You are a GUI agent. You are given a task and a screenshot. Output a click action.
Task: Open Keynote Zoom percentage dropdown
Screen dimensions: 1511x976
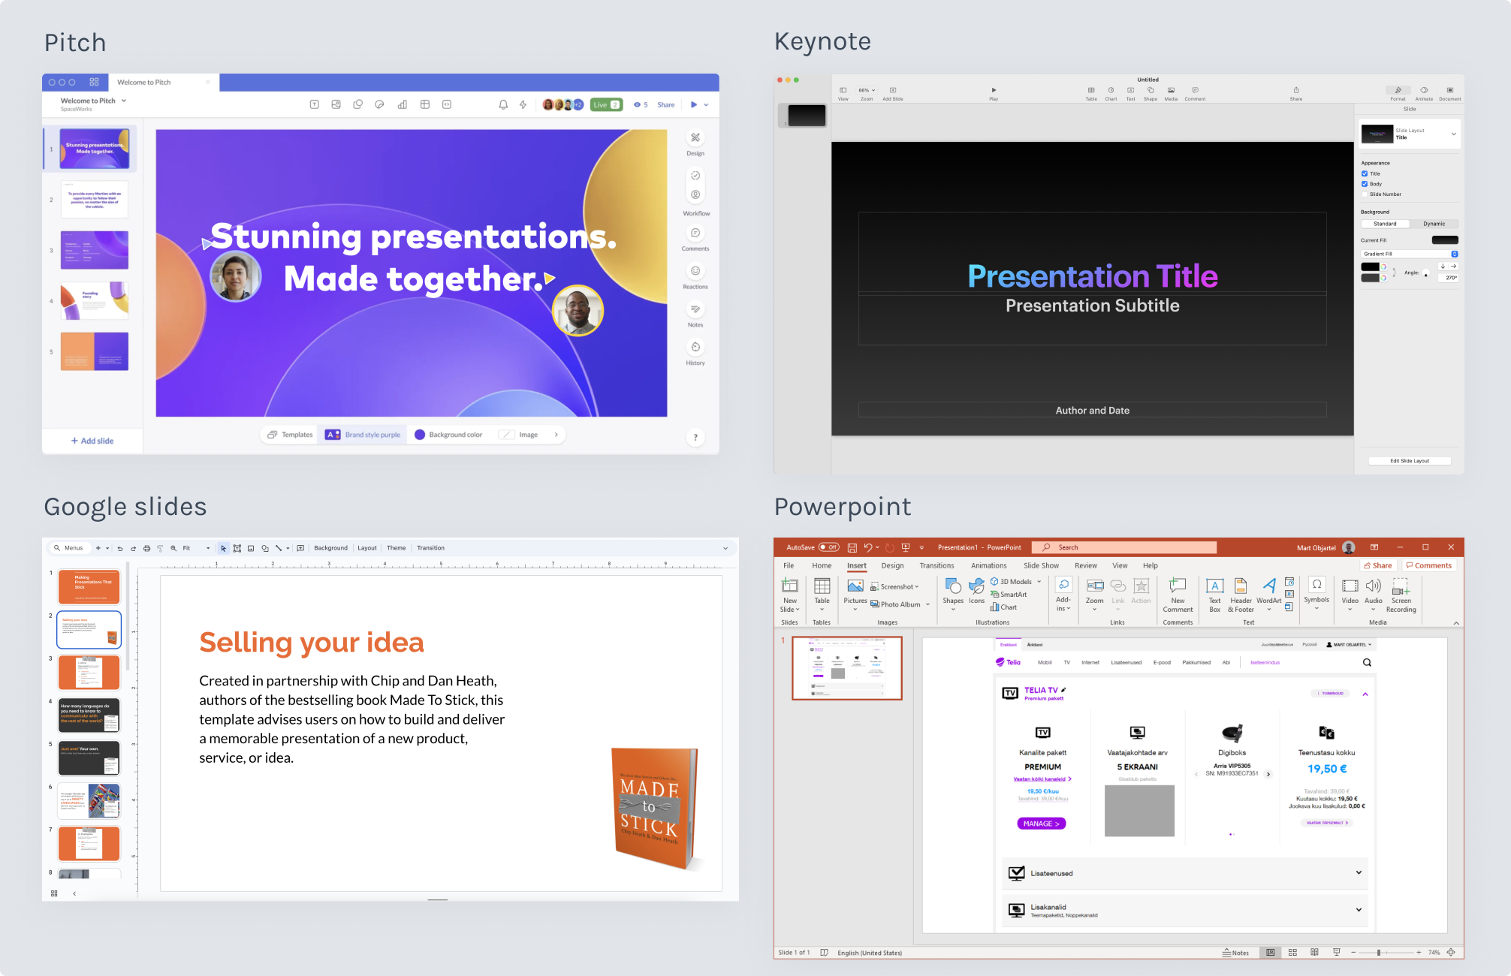pyautogui.click(x=867, y=90)
